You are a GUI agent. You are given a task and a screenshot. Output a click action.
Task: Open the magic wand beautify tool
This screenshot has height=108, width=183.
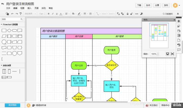tap(142, 14)
